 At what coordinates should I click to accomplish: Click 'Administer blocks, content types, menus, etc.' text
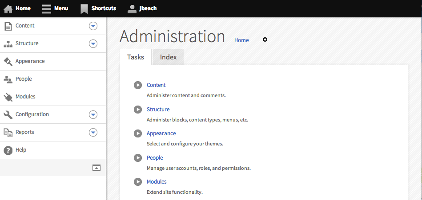point(197,120)
